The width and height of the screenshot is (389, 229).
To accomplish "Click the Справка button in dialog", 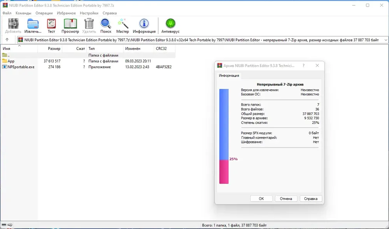I will tap(310, 199).
